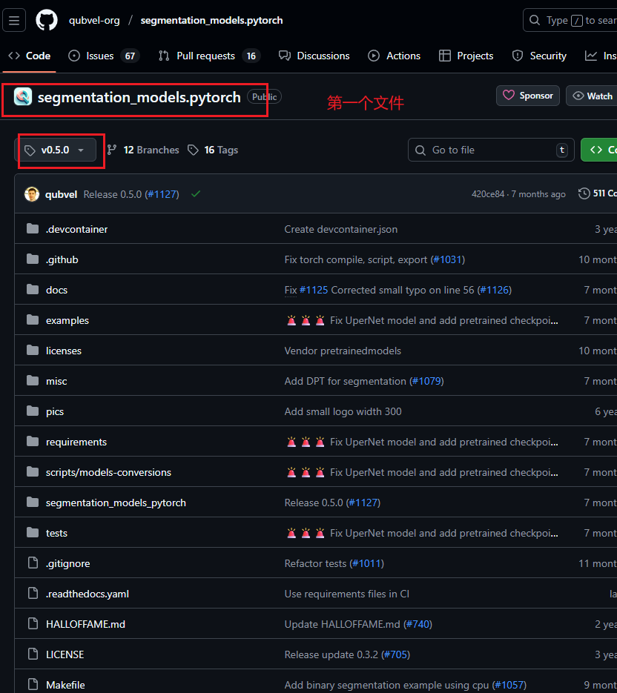
Task: Click the Watch button
Action: point(592,96)
